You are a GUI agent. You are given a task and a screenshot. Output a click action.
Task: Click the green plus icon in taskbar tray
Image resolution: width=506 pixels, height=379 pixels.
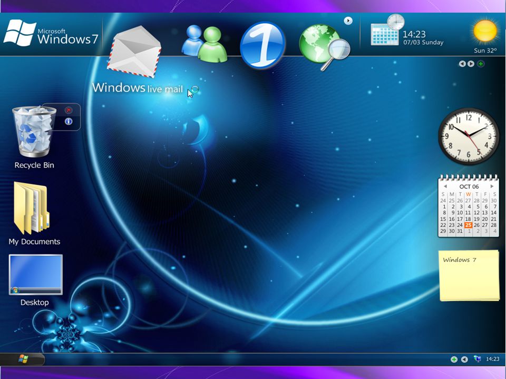454,360
